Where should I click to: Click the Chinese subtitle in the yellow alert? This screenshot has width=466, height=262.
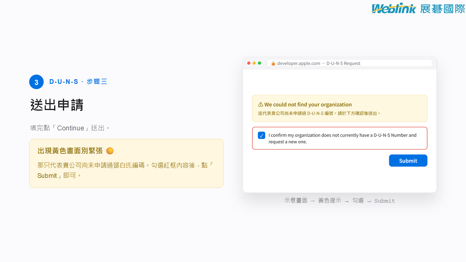319,113
